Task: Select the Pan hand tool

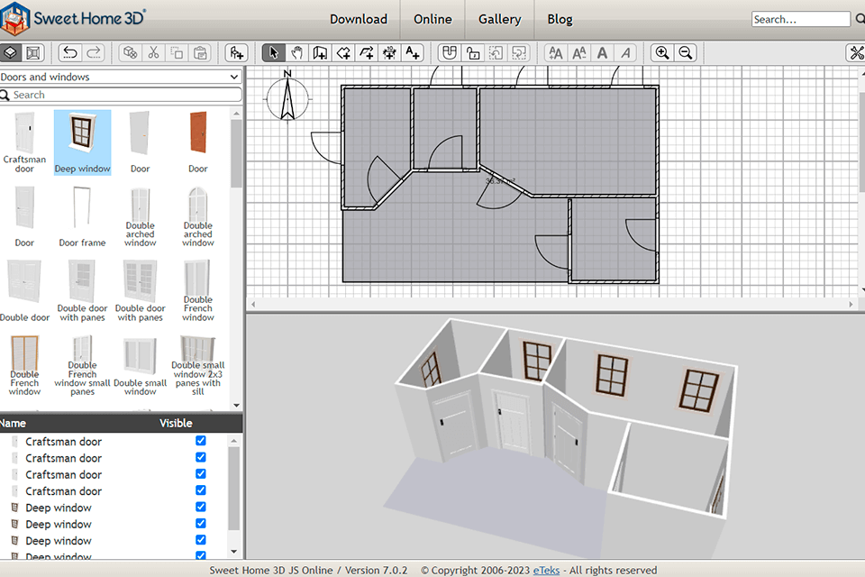Action: (296, 53)
